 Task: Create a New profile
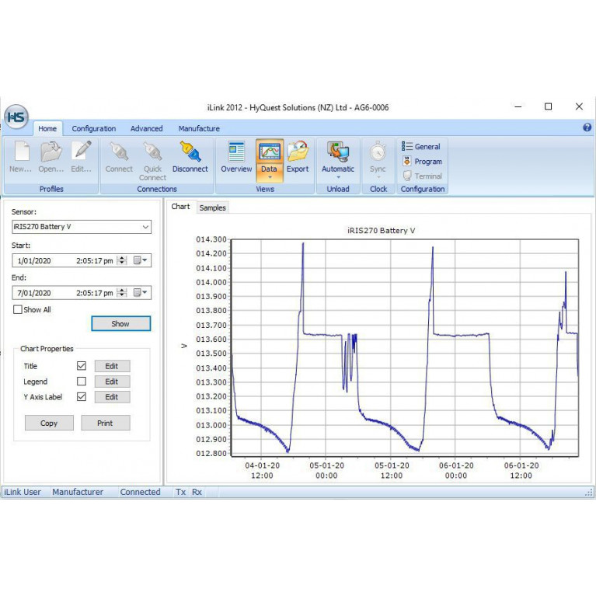pos(21,157)
